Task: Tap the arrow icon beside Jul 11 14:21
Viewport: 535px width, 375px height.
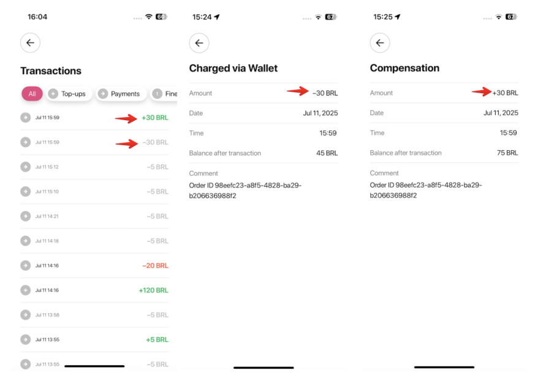Action: 25,216
